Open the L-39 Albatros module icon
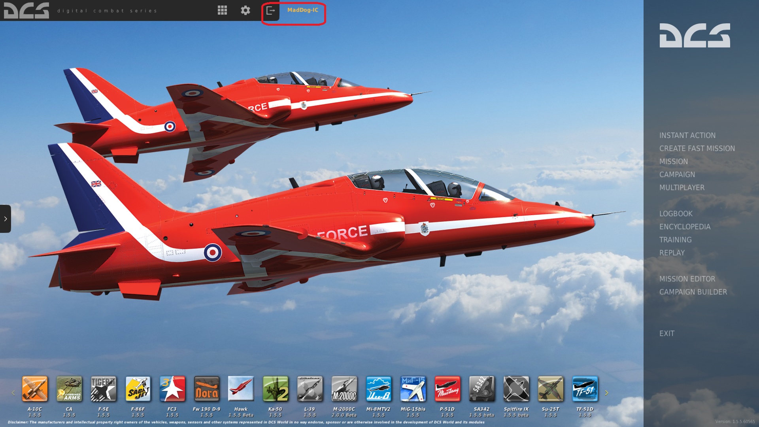The width and height of the screenshot is (759, 427). [x=310, y=389]
